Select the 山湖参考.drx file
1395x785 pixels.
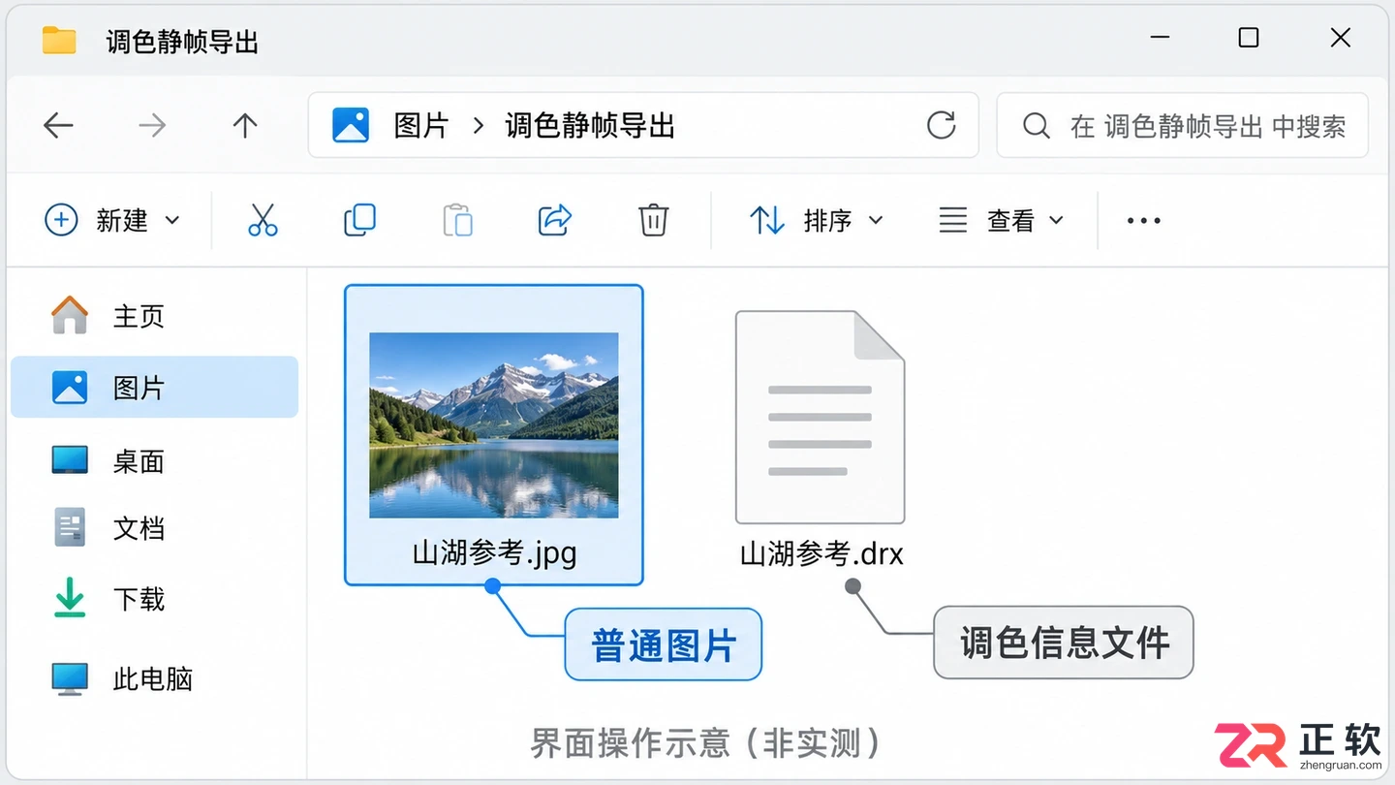click(821, 439)
